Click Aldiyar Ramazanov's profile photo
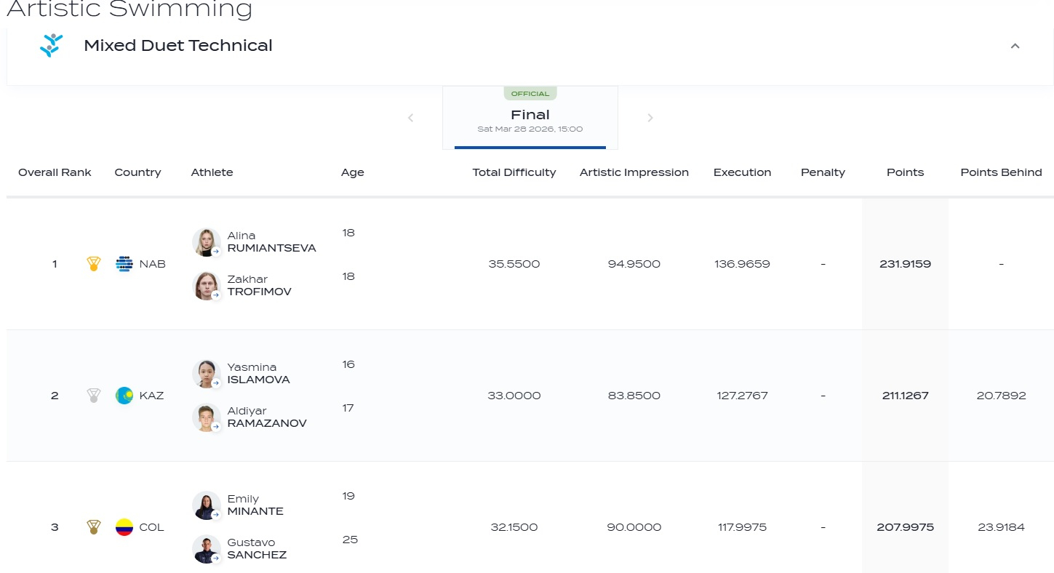This screenshot has width=1054, height=573. (x=206, y=417)
